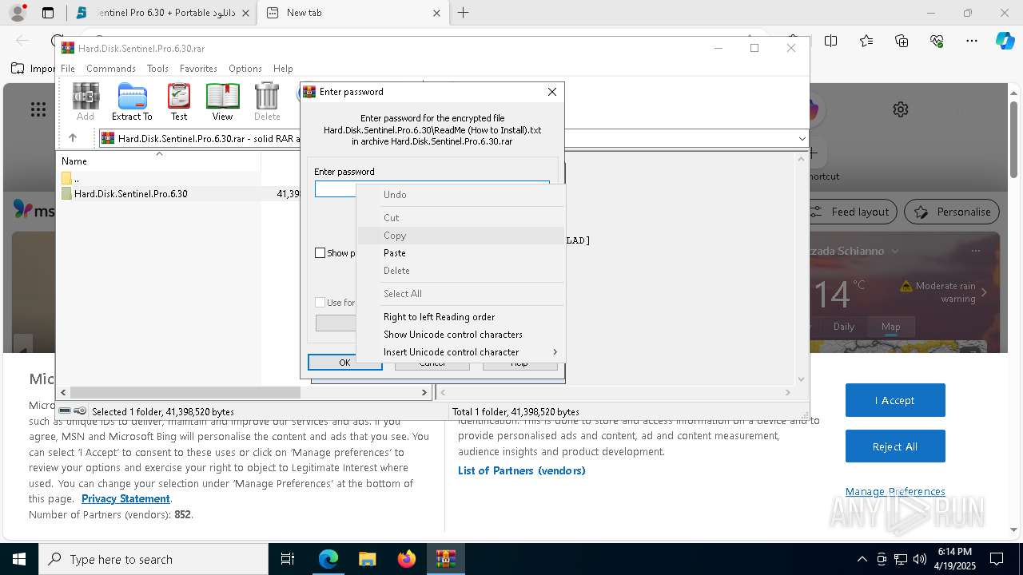
Task: Open Microsoft Edge from the taskbar
Action: [328, 559]
